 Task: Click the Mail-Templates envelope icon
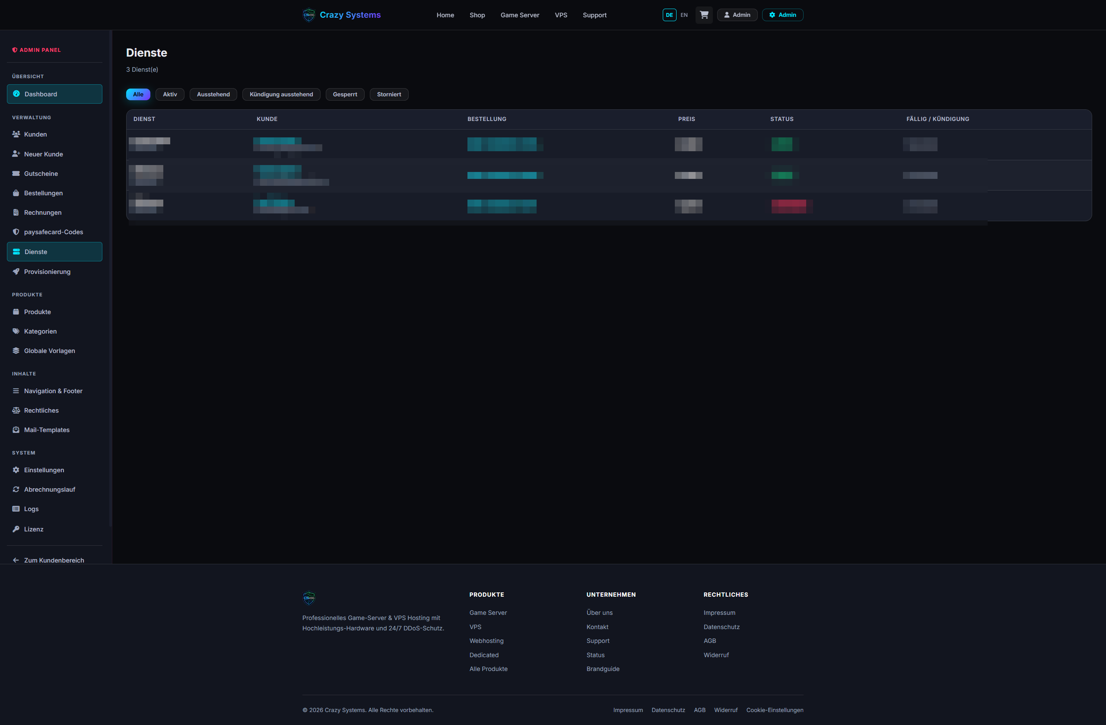pos(16,430)
